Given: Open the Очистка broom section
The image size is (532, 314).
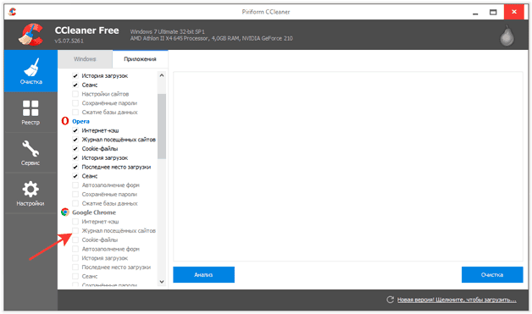Looking at the screenshot, I should pyautogui.click(x=30, y=71).
